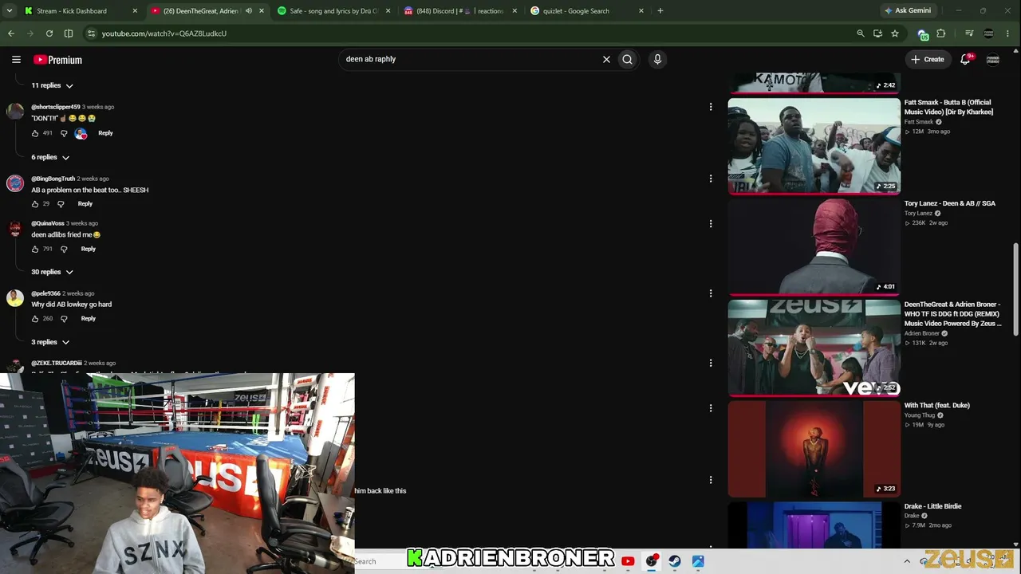This screenshot has width=1021, height=574.
Task: Clear the search box text
Action: 606,59
